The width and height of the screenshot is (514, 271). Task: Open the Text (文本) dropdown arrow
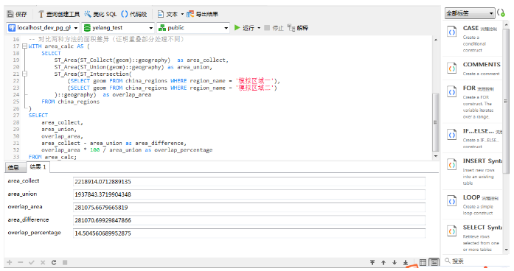[x=182, y=14]
